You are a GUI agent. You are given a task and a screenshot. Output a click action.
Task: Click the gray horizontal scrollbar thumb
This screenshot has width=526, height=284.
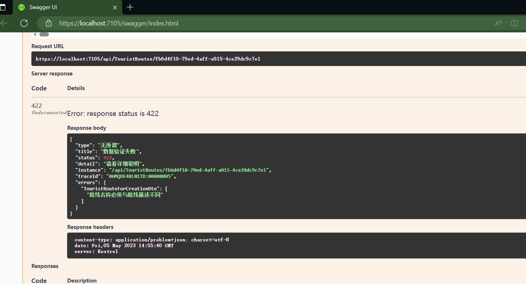click(44, 35)
